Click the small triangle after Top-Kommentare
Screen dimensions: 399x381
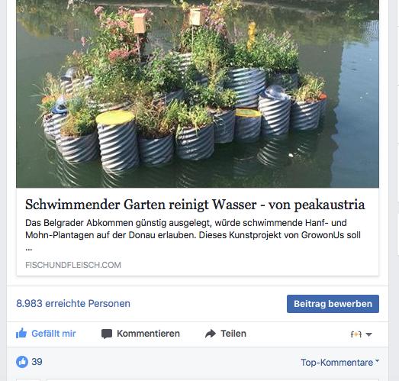377,360
